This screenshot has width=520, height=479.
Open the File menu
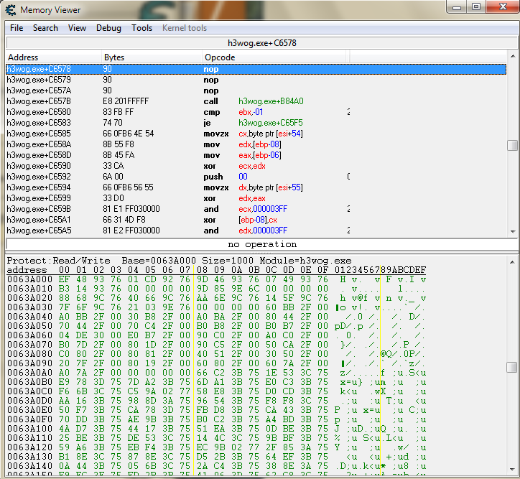(x=17, y=28)
